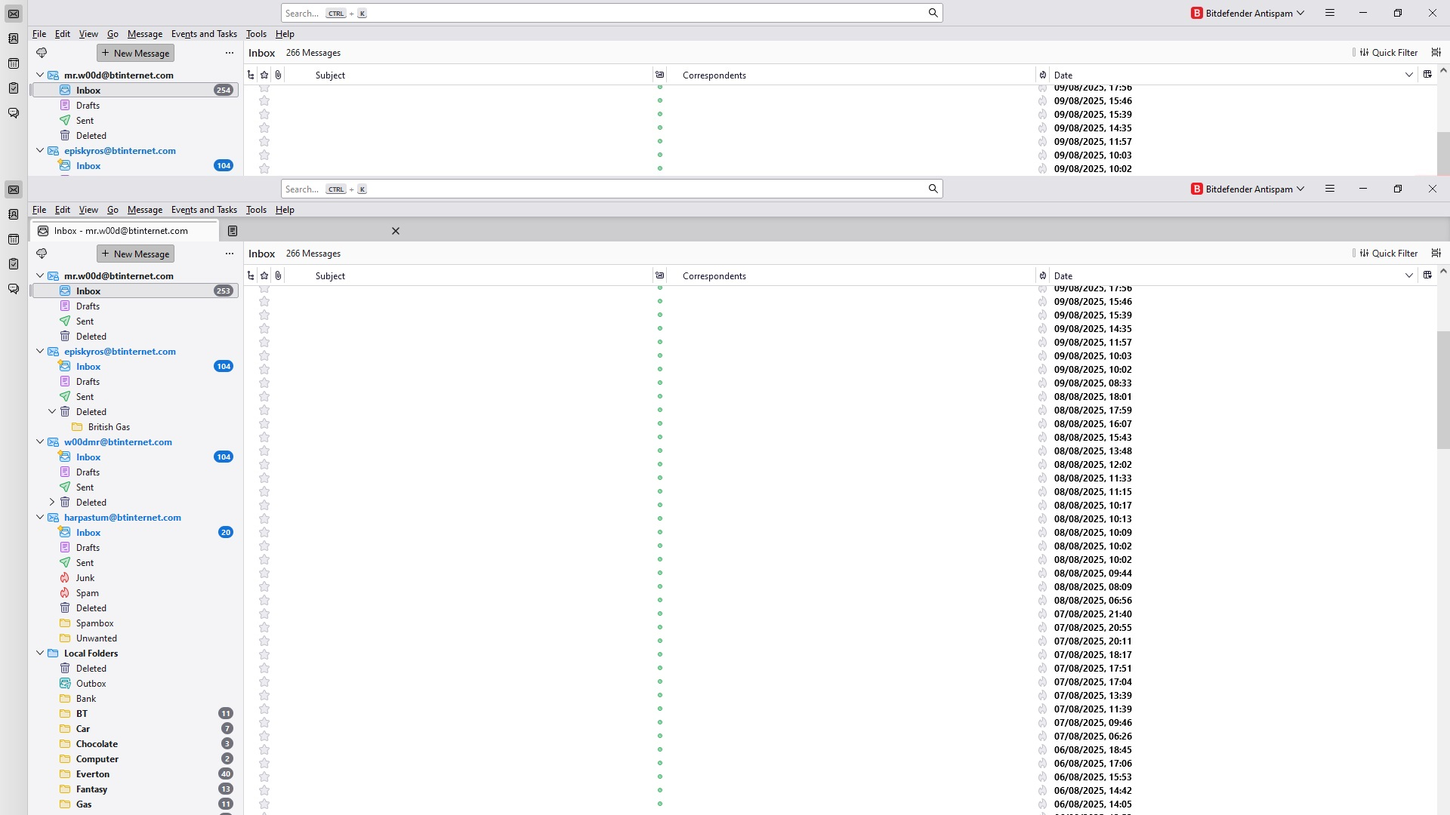Screen dimensions: 1450x815
Task: Click New Message button in lower window
Action: (135, 254)
